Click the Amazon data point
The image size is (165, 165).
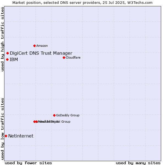34,46
